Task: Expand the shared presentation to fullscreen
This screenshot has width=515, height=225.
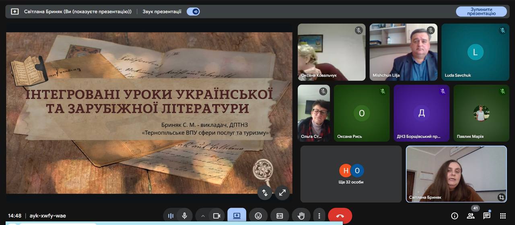Action: click(x=282, y=192)
